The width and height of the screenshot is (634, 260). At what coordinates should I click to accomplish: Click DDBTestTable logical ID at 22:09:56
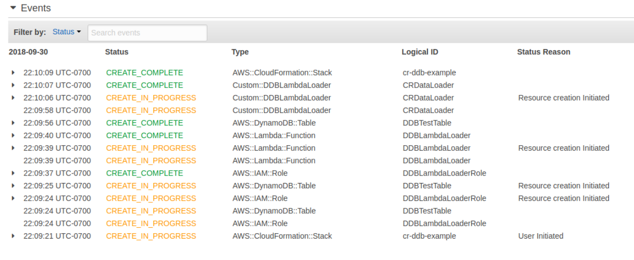pyautogui.click(x=427, y=123)
